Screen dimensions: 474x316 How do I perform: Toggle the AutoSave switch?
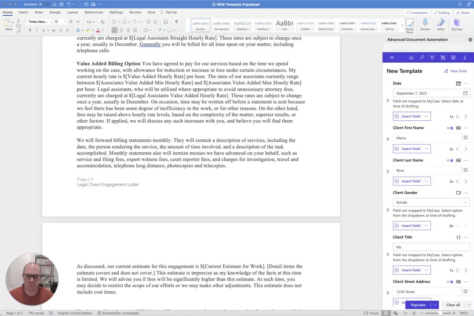44,4
